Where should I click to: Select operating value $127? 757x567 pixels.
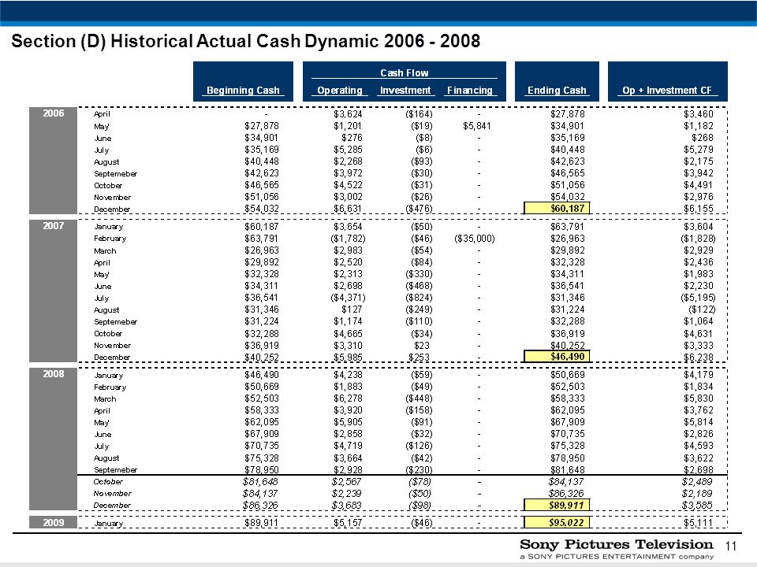pyautogui.click(x=351, y=309)
